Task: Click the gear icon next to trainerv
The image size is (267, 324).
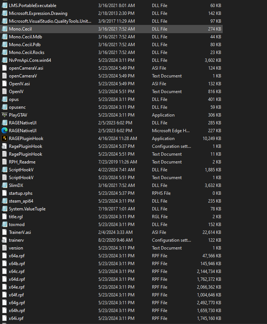Action: click(x=4, y=240)
